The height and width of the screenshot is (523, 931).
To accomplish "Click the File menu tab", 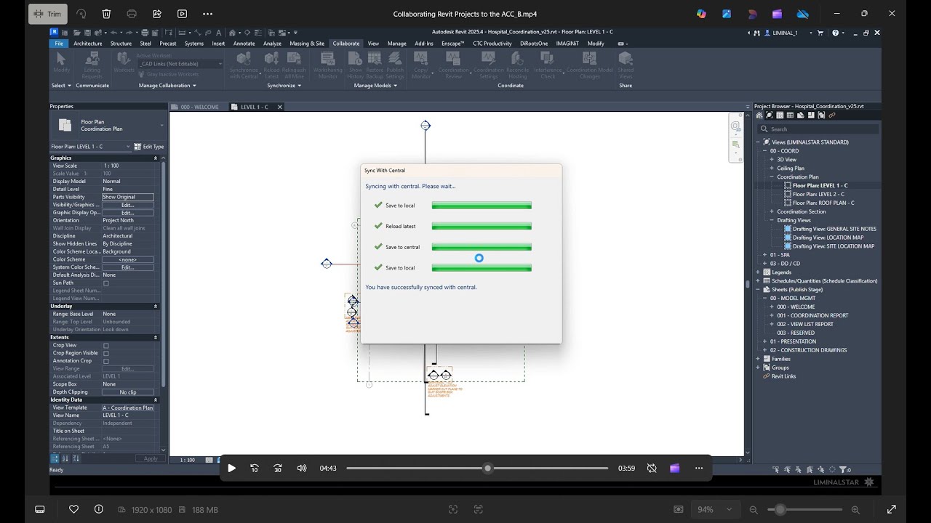I will pos(59,44).
